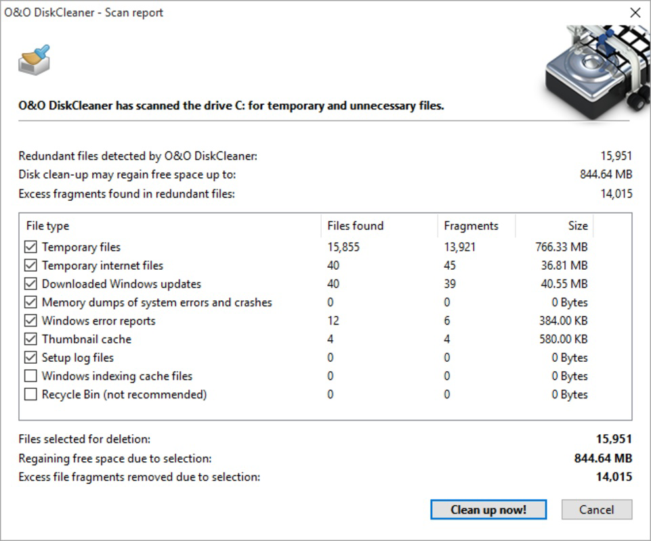Enable Windows indexing cache files
Screen dimensions: 651x541
click(x=30, y=376)
